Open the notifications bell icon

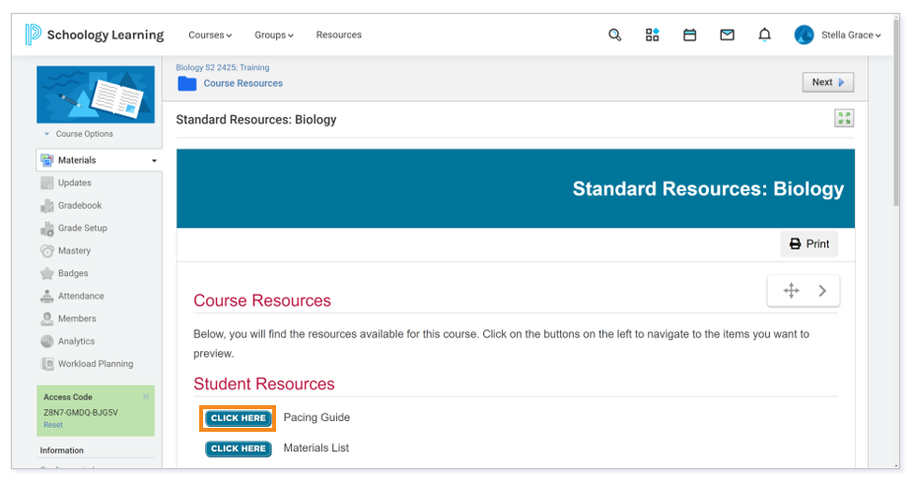pyautogui.click(x=764, y=35)
